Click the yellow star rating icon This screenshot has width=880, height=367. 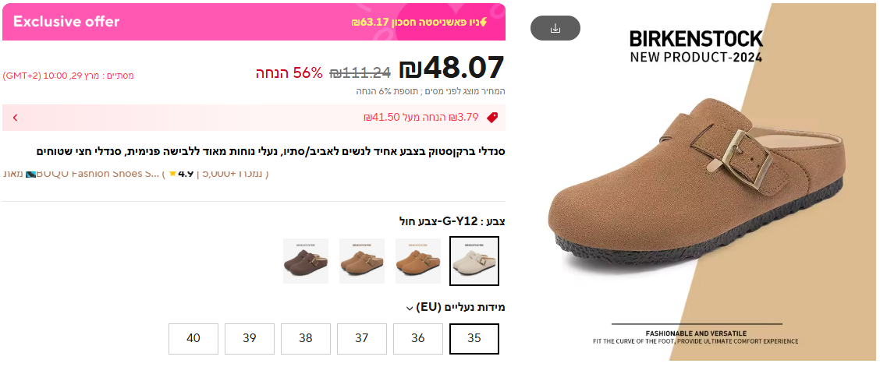click(x=172, y=173)
